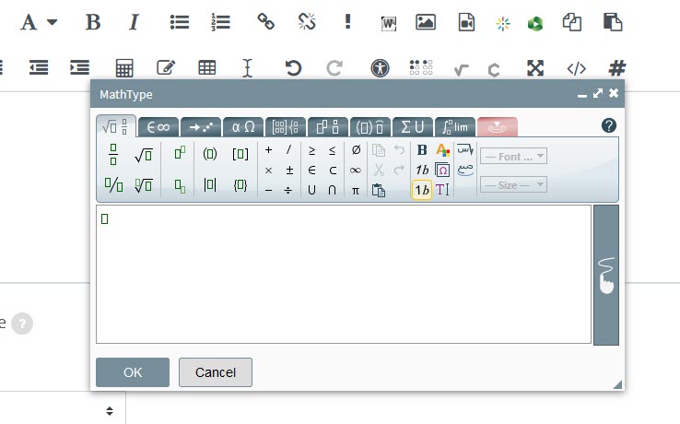Toggle bold B in MathType toolbar
The width and height of the screenshot is (680, 424).
click(x=421, y=150)
